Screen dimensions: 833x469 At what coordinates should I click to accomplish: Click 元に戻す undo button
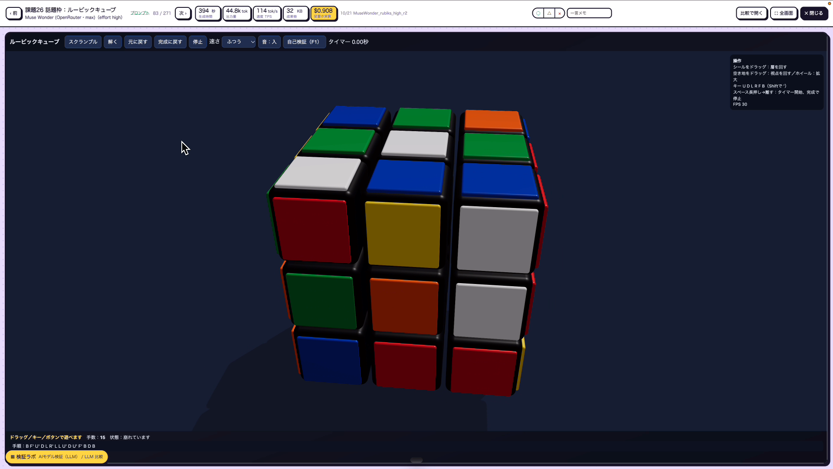tap(138, 42)
